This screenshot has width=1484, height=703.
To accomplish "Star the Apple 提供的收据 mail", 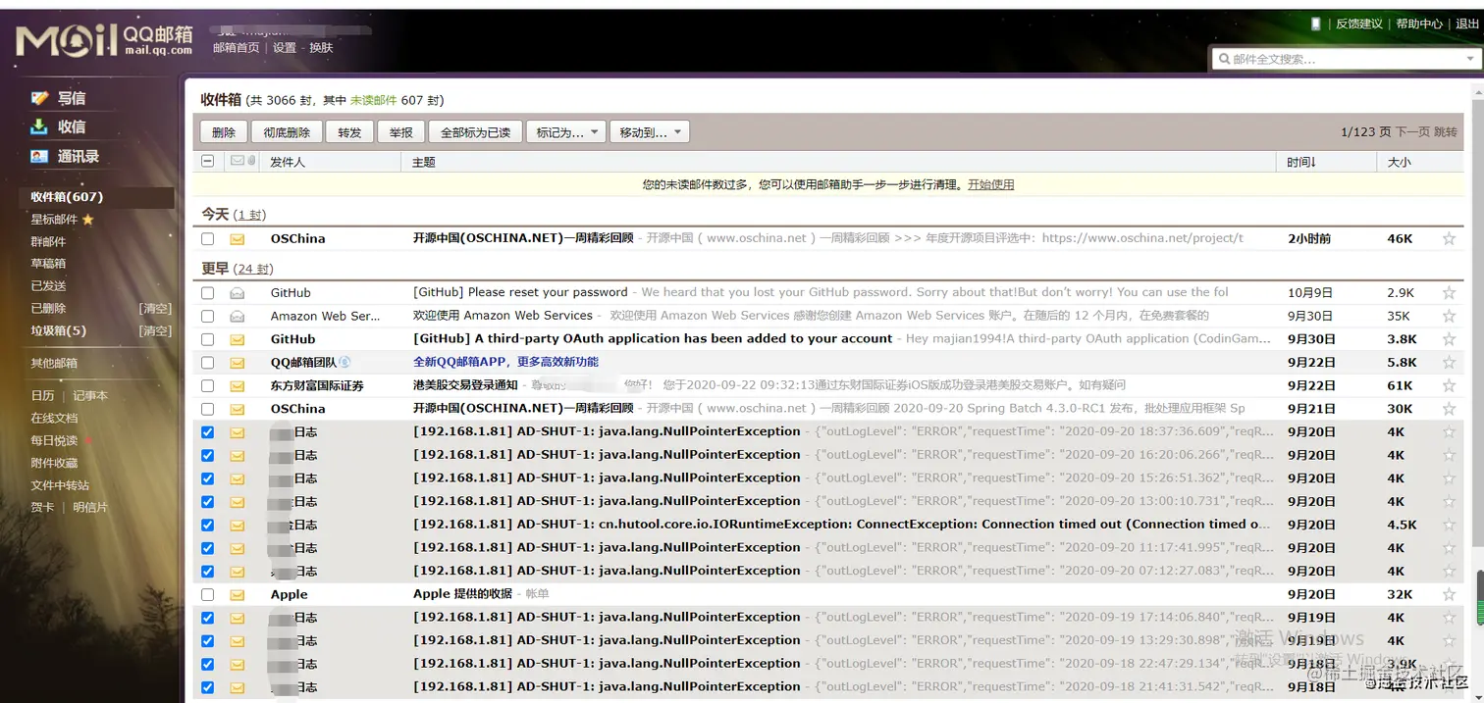I will pyautogui.click(x=1449, y=594).
